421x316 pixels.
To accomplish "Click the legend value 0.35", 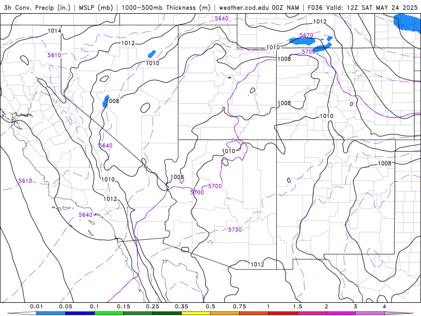I will coord(182,307).
